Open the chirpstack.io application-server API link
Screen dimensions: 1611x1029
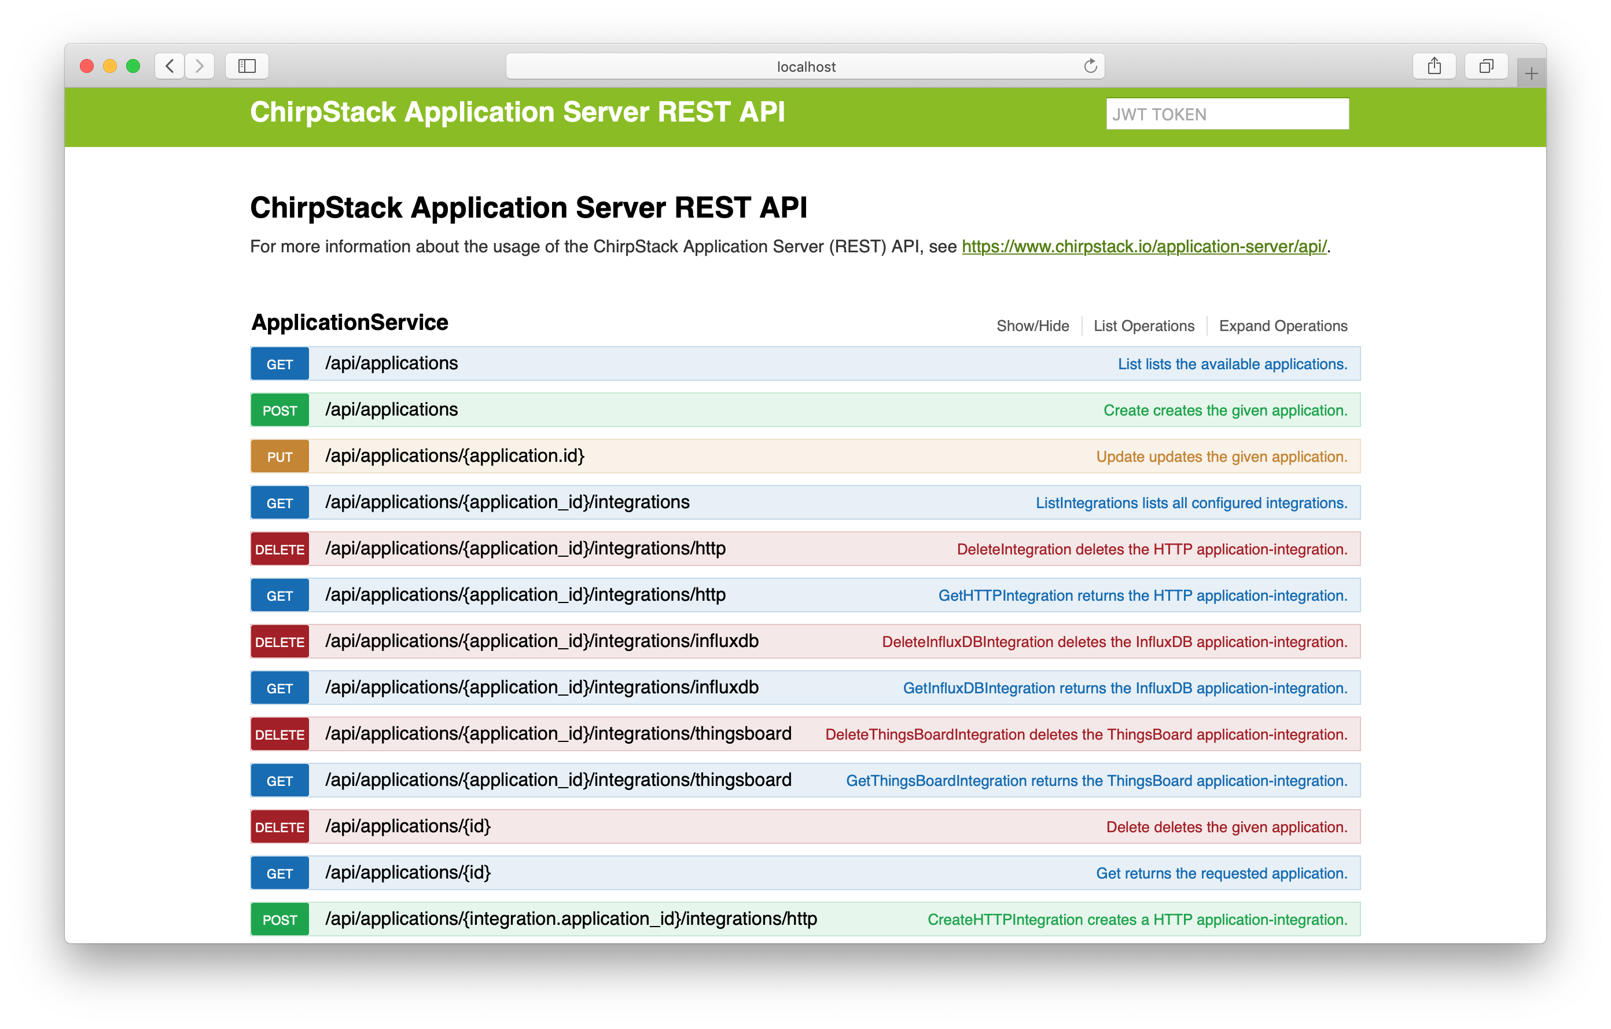click(x=1143, y=246)
